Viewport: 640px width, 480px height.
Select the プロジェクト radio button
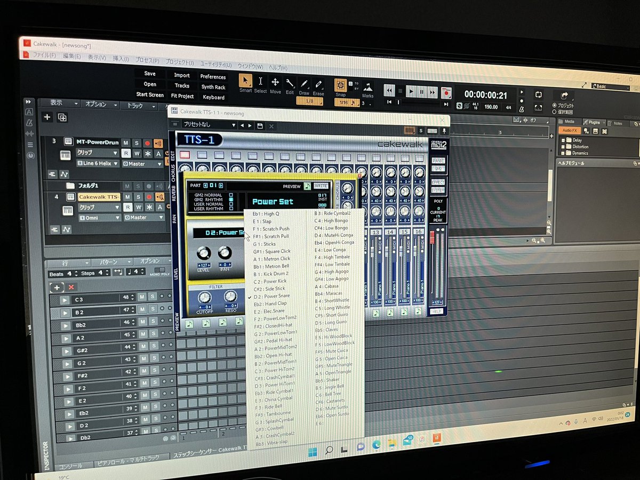click(x=555, y=106)
